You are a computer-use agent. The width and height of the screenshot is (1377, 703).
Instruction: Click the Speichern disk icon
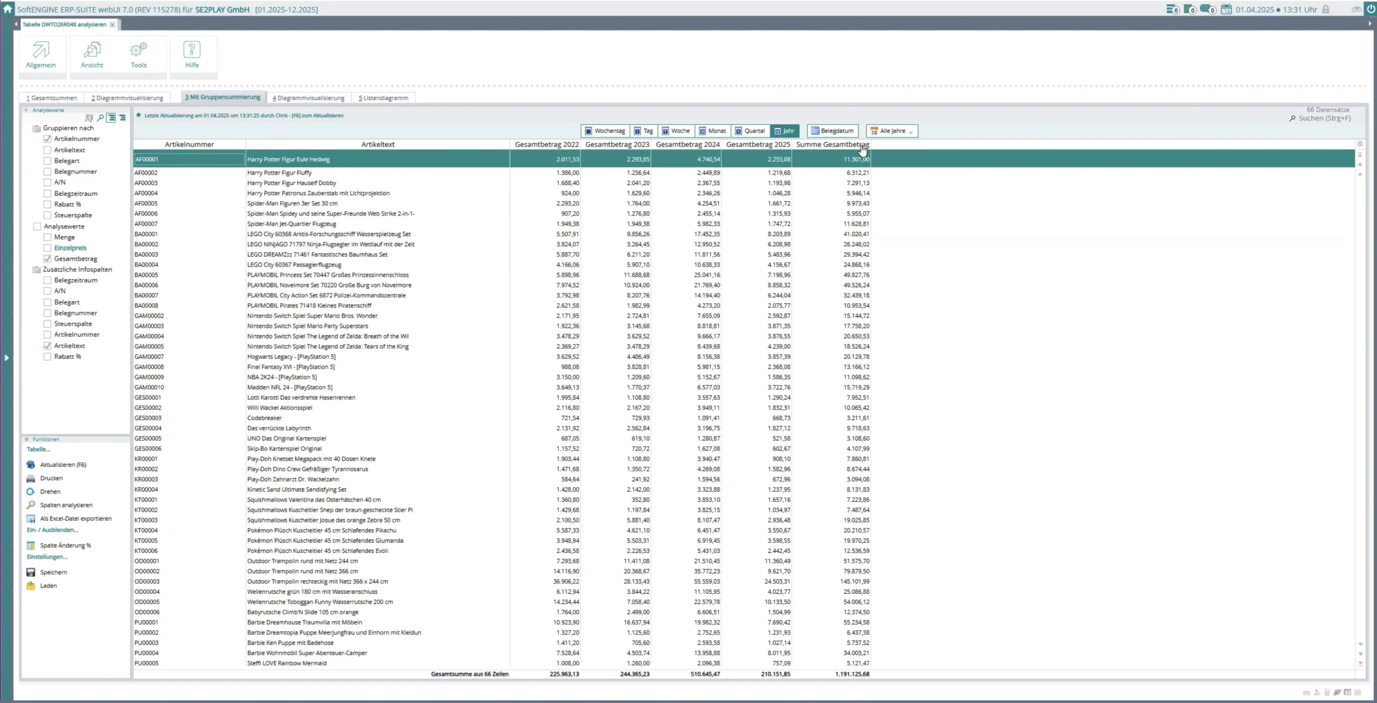coord(31,572)
